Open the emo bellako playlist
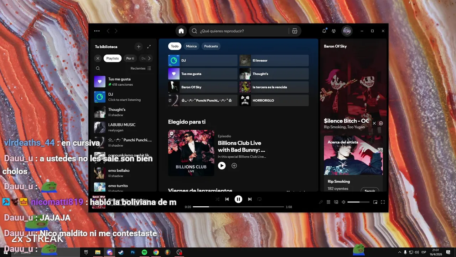The width and height of the screenshot is (456, 257). 123,173
